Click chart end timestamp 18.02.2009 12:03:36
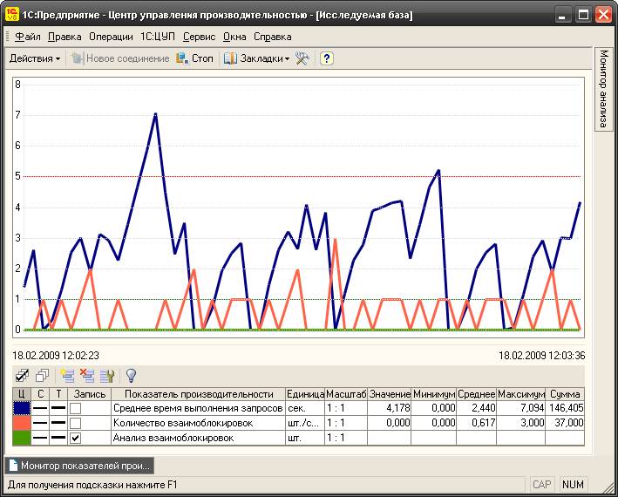618x497 pixels. point(542,356)
